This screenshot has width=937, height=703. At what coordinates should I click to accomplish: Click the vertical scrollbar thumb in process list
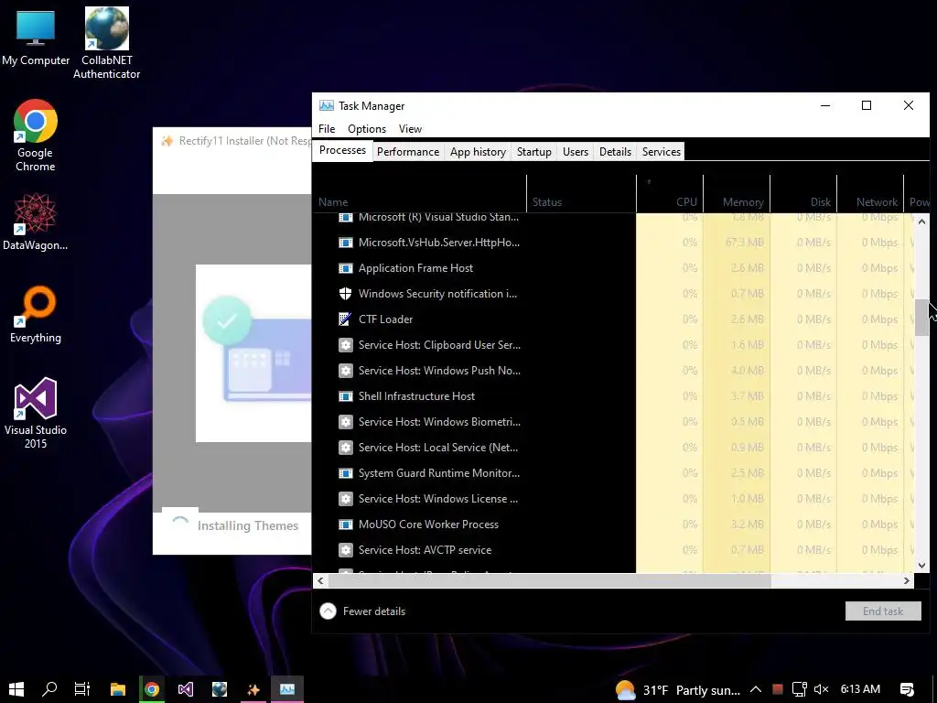921,318
